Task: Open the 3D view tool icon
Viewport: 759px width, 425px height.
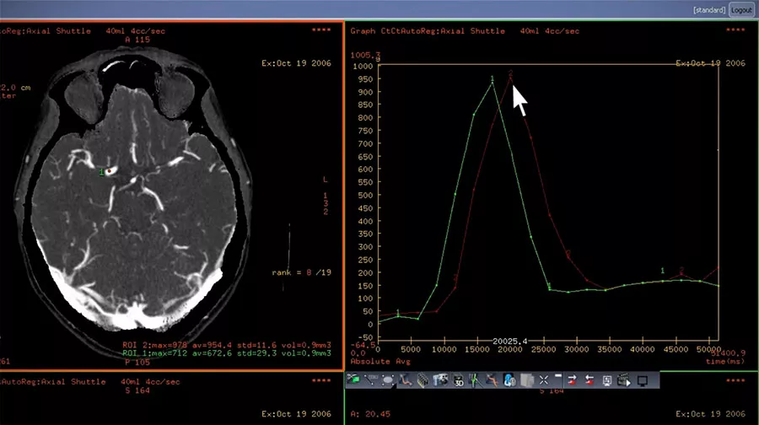Action: pos(459,380)
